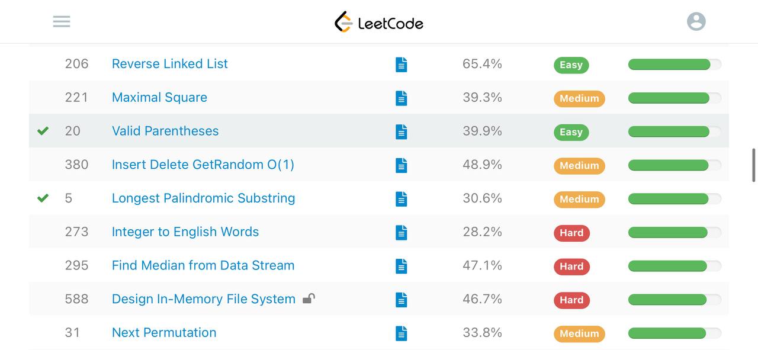Click the frequency bar for Design In-Memory File System
This screenshot has width=758, height=350.
tap(675, 300)
